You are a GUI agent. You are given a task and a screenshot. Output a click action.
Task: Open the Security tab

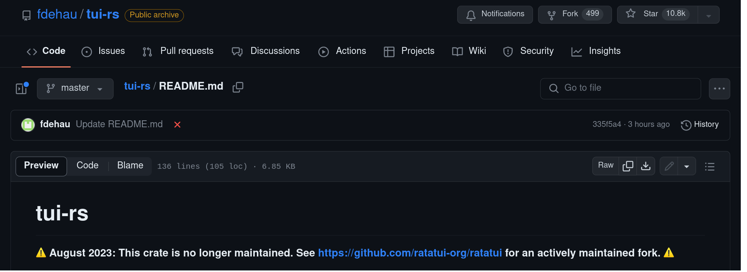click(x=528, y=51)
